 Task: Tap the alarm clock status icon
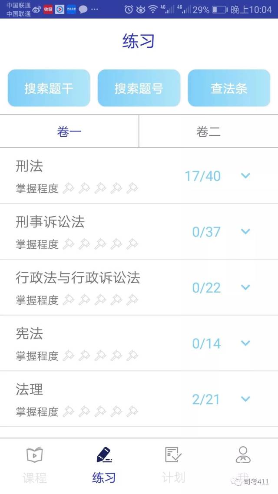click(x=129, y=10)
